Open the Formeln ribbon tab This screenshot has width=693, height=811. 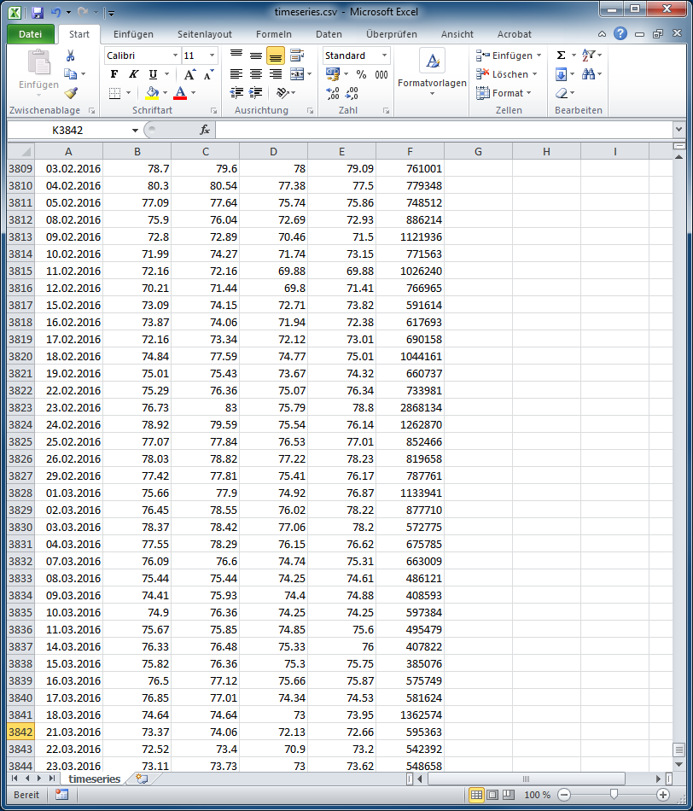point(273,34)
